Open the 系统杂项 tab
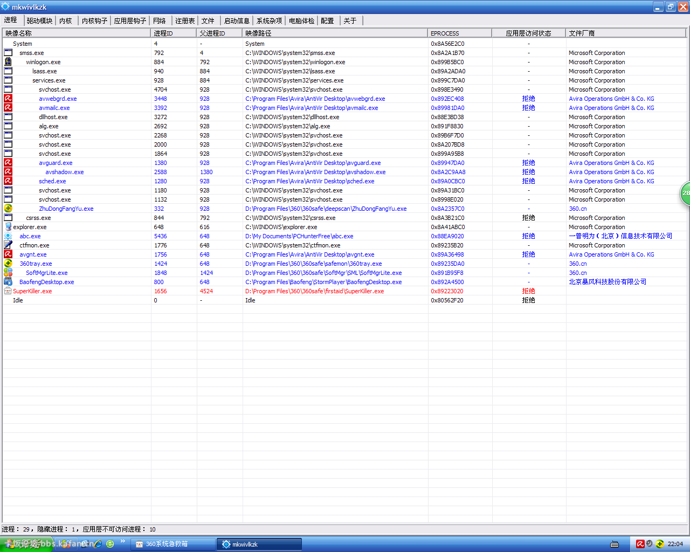 pos(270,20)
